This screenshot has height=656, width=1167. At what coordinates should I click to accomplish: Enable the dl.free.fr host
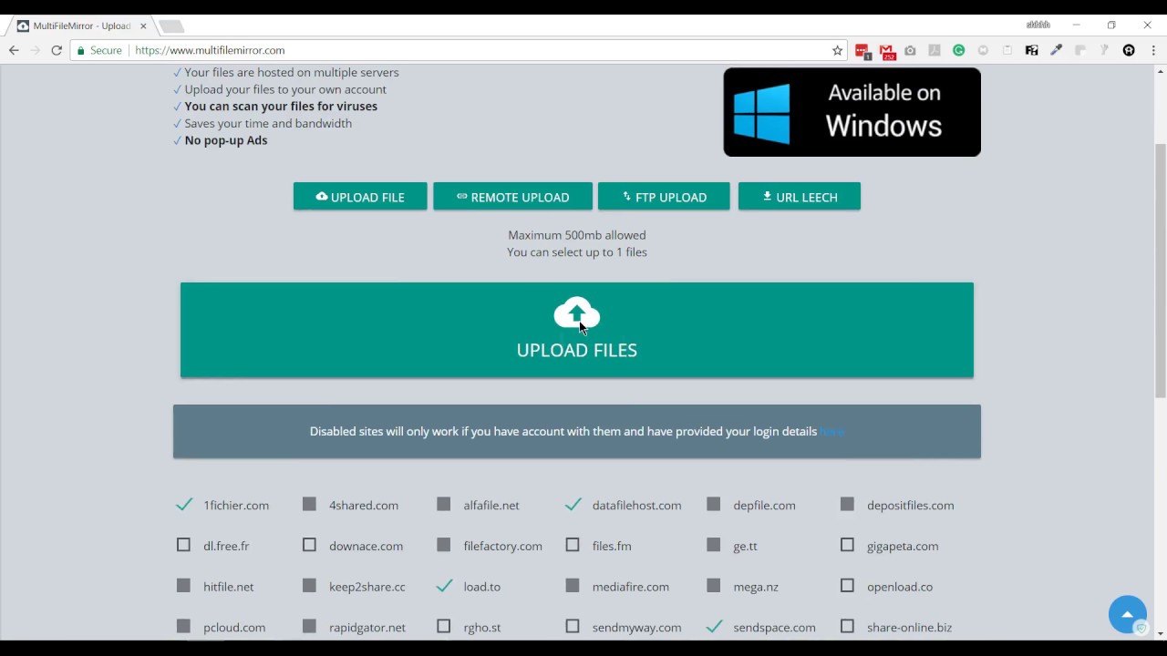coord(183,545)
